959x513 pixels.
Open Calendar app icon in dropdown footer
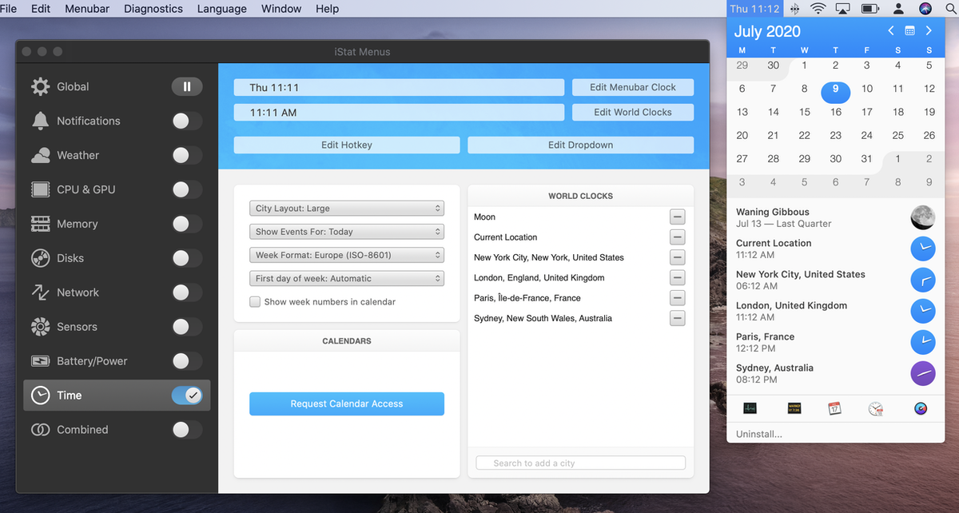click(x=834, y=408)
